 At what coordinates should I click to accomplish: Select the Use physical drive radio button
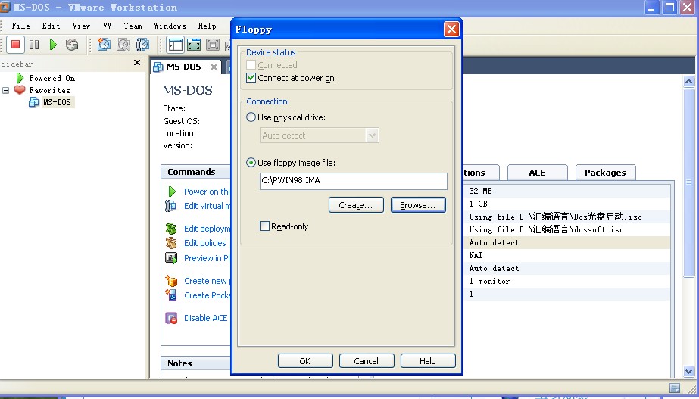coord(251,117)
